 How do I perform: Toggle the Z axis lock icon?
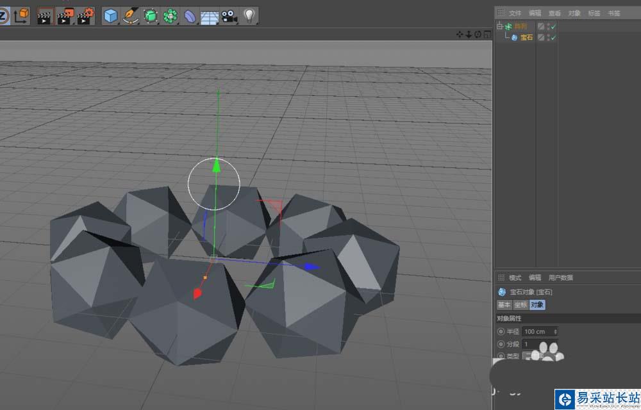[x=3, y=16]
